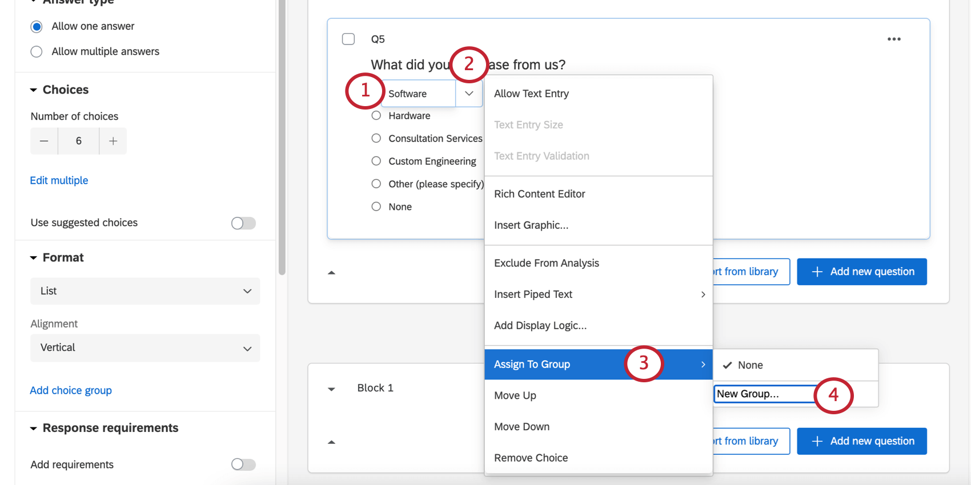Click the Edit multiple link
Image resolution: width=971 pixels, height=485 pixels.
click(x=59, y=180)
